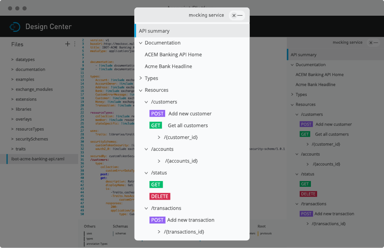Collapse Documentation in background right panel

coord(292,65)
